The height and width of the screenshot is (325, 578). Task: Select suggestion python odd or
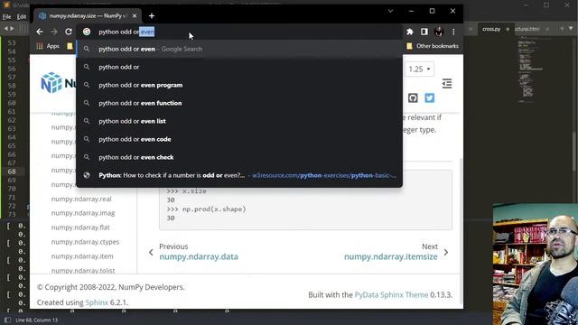[239, 67]
